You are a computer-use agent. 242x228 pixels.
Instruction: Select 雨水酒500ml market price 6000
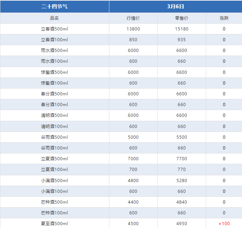[133, 51]
